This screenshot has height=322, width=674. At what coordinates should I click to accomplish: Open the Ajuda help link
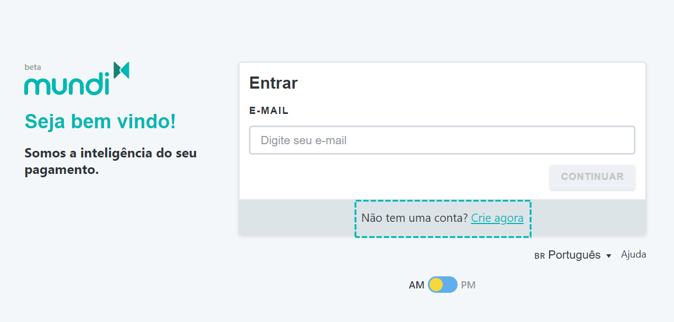point(634,254)
